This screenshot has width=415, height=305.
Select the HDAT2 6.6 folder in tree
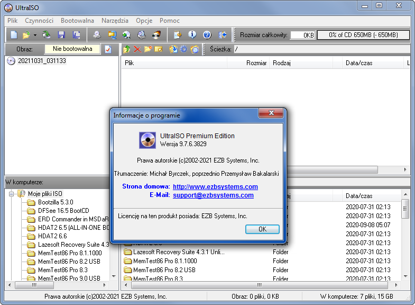pos(52,236)
